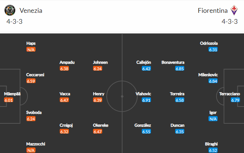Select Ampadu player name
The height and width of the screenshot is (153, 244).
point(67,62)
